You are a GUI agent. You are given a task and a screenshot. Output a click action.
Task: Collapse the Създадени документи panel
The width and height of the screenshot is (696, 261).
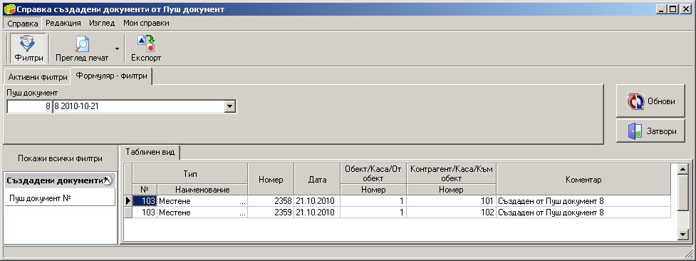107,180
